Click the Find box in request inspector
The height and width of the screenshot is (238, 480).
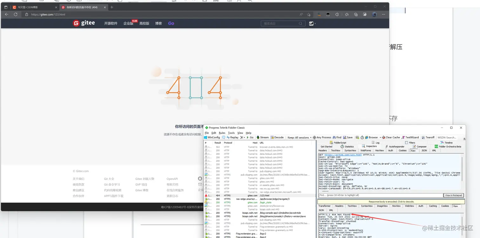pos(381,195)
